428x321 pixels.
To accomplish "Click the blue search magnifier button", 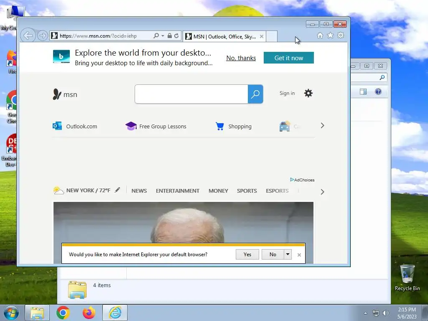I will 255,94.
